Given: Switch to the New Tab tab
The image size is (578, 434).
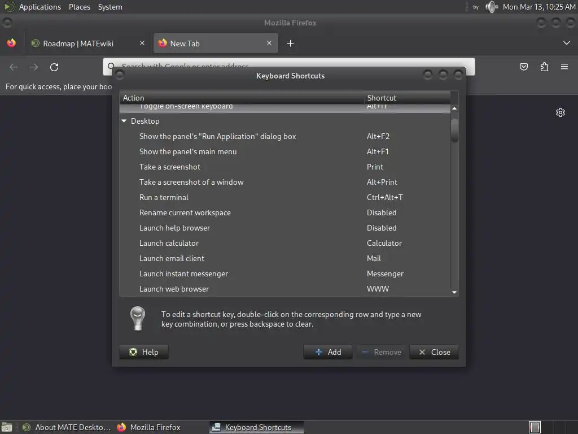Looking at the screenshot, I should pyautogui.click(x=216, y=44).
